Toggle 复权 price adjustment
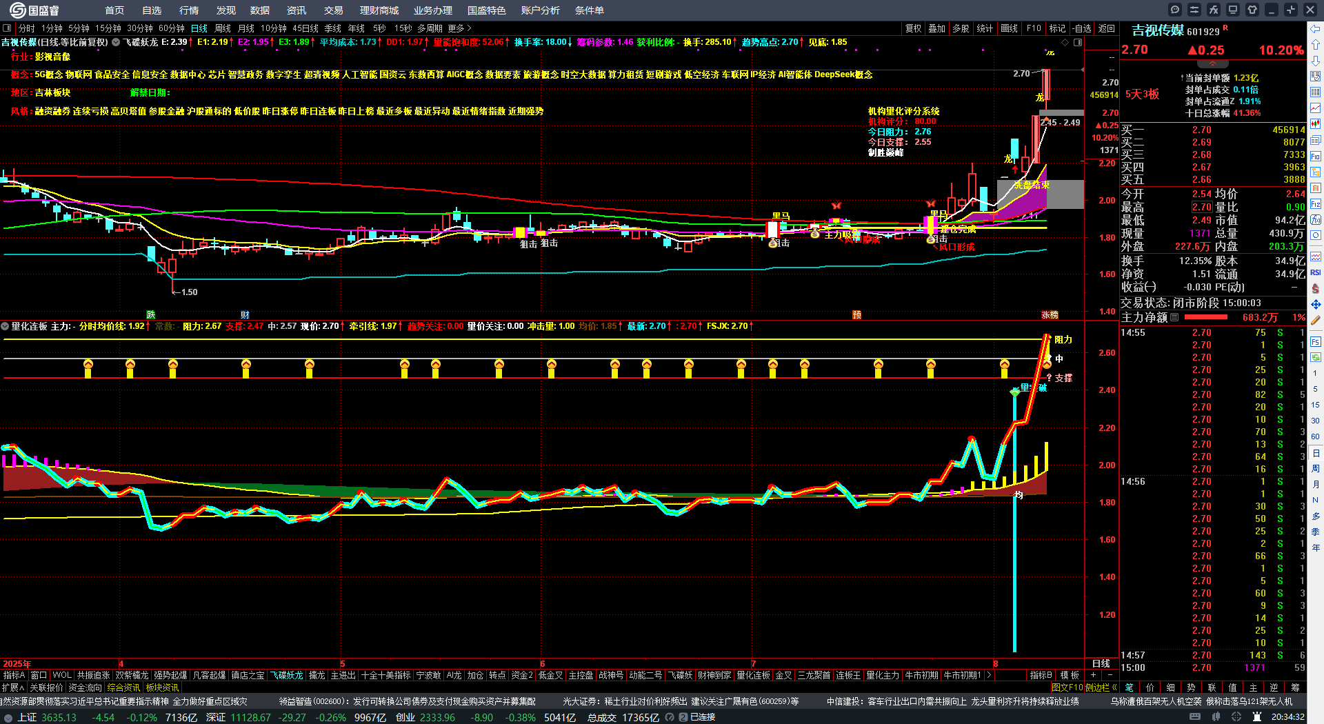The width and height of the screenshot is (1324, 724). [x=914, y=28]
